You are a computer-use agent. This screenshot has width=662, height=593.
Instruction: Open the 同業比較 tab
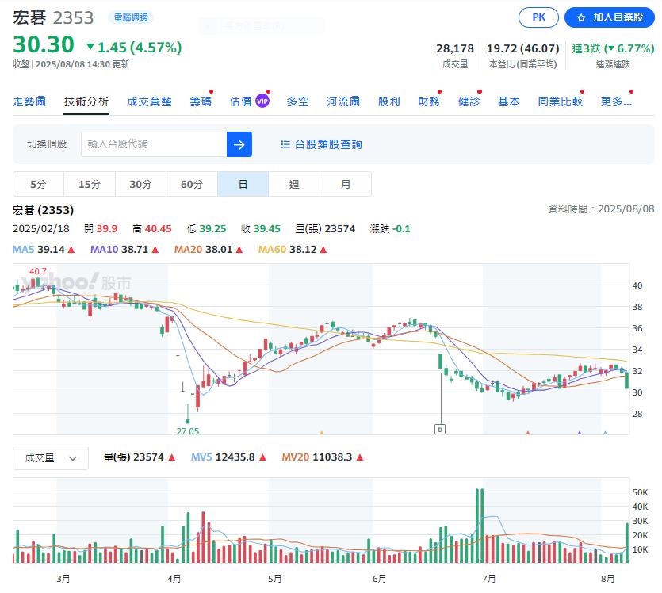560,101
